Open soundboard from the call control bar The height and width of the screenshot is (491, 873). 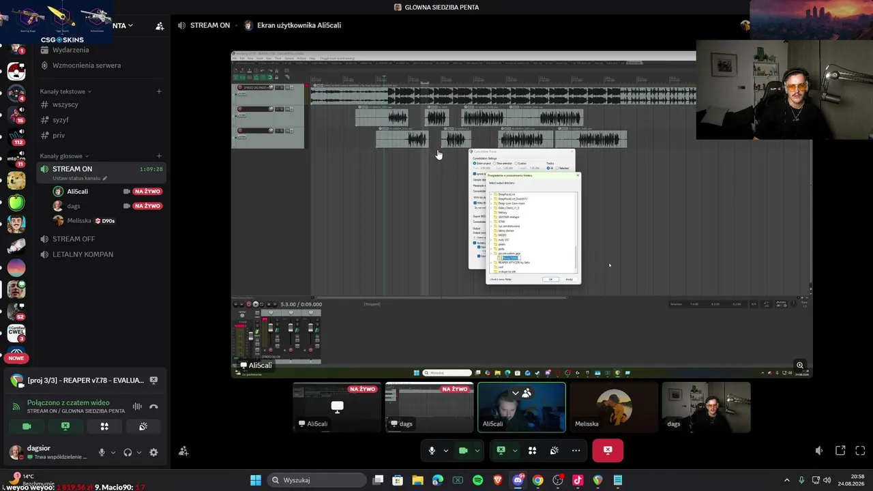tap(554, 450)
